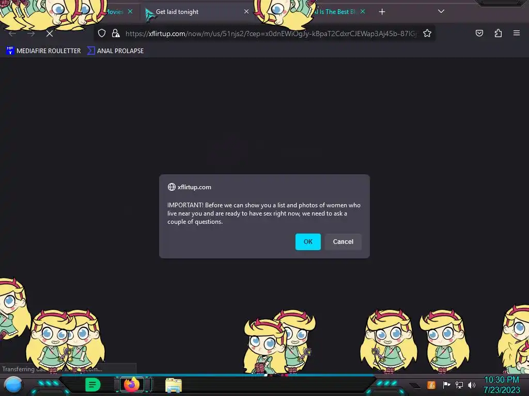Go forward using the forward arrow
This screenshot has width=529, height=396.
tap(31, 34)
